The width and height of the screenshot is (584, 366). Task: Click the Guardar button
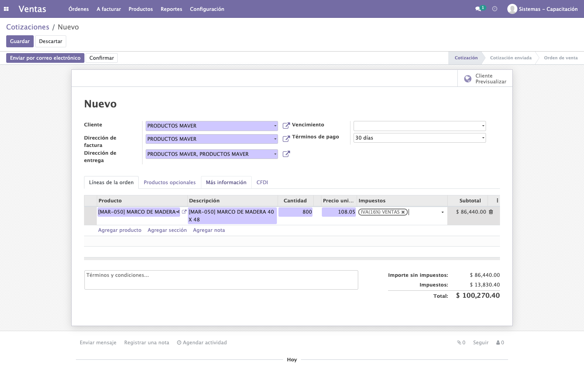pyautogui.click(x=20, y=41)
